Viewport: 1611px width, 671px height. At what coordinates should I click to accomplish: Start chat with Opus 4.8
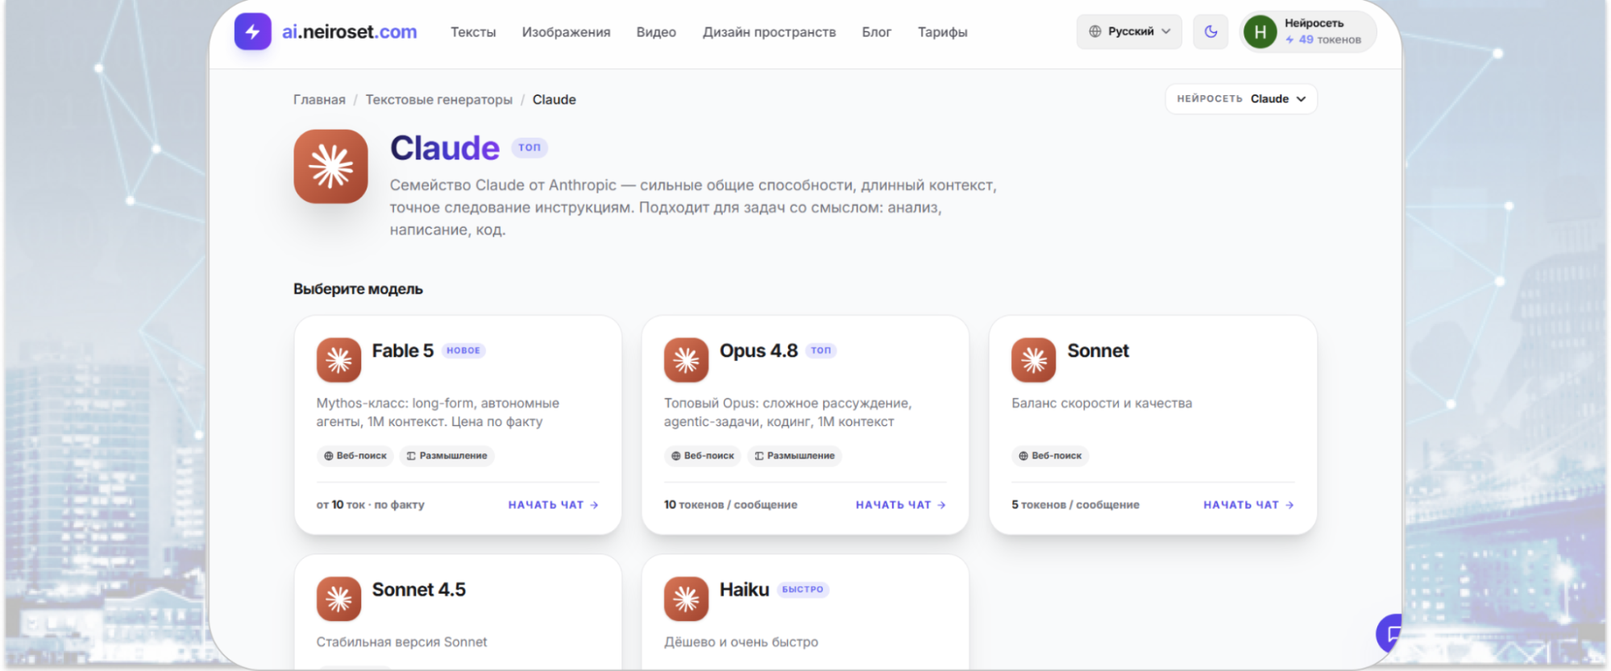(x=900, y=505)
